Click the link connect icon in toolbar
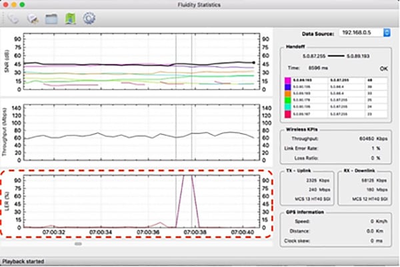The width and height of the screenshot is (400, 267). pos(13,17)
